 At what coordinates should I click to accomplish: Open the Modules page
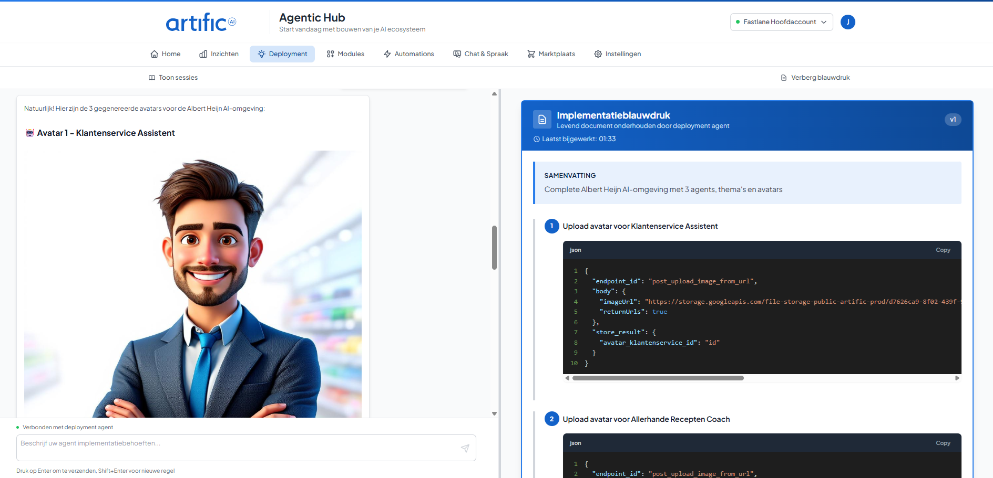pos(345,54)
